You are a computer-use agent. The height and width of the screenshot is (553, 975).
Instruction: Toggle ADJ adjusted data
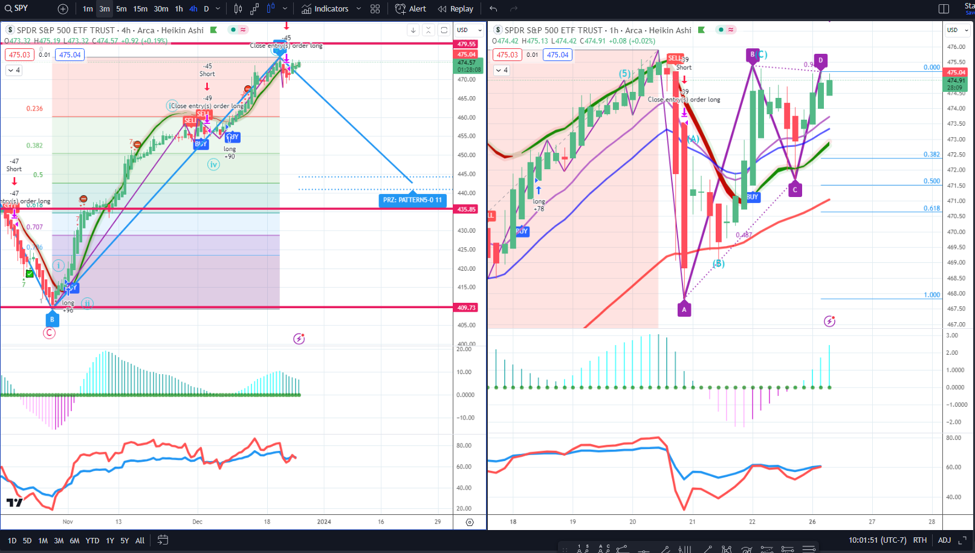tap(944, 540)
